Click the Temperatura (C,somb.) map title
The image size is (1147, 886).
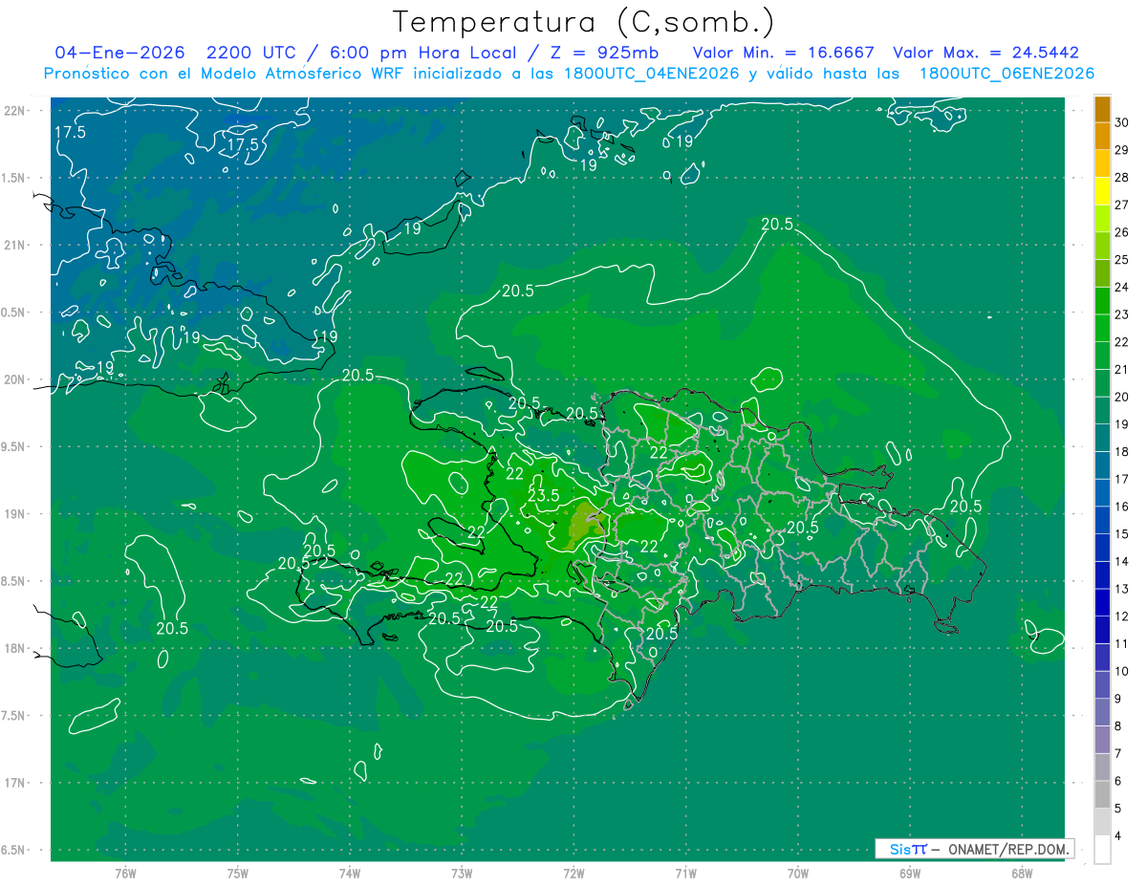tap(583, 22)
